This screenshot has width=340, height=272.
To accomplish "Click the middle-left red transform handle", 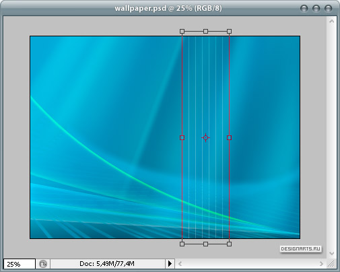I will [182, 137].
